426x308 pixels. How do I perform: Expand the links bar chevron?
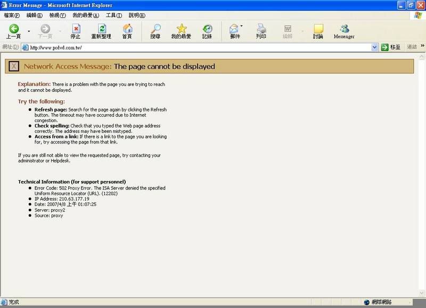(x=422, y=46)
